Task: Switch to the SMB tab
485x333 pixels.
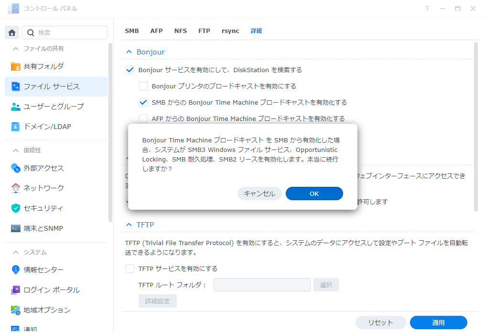Action: click(132, 31)
